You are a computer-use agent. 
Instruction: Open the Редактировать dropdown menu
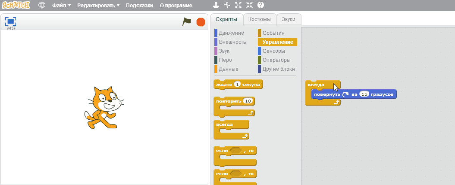99,6
